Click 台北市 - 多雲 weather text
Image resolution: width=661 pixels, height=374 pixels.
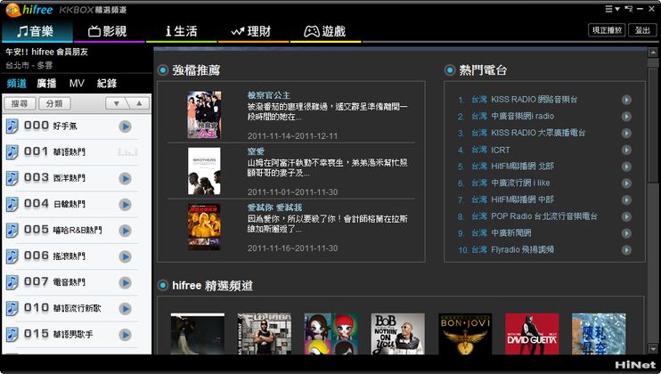(x=29, y=65)
